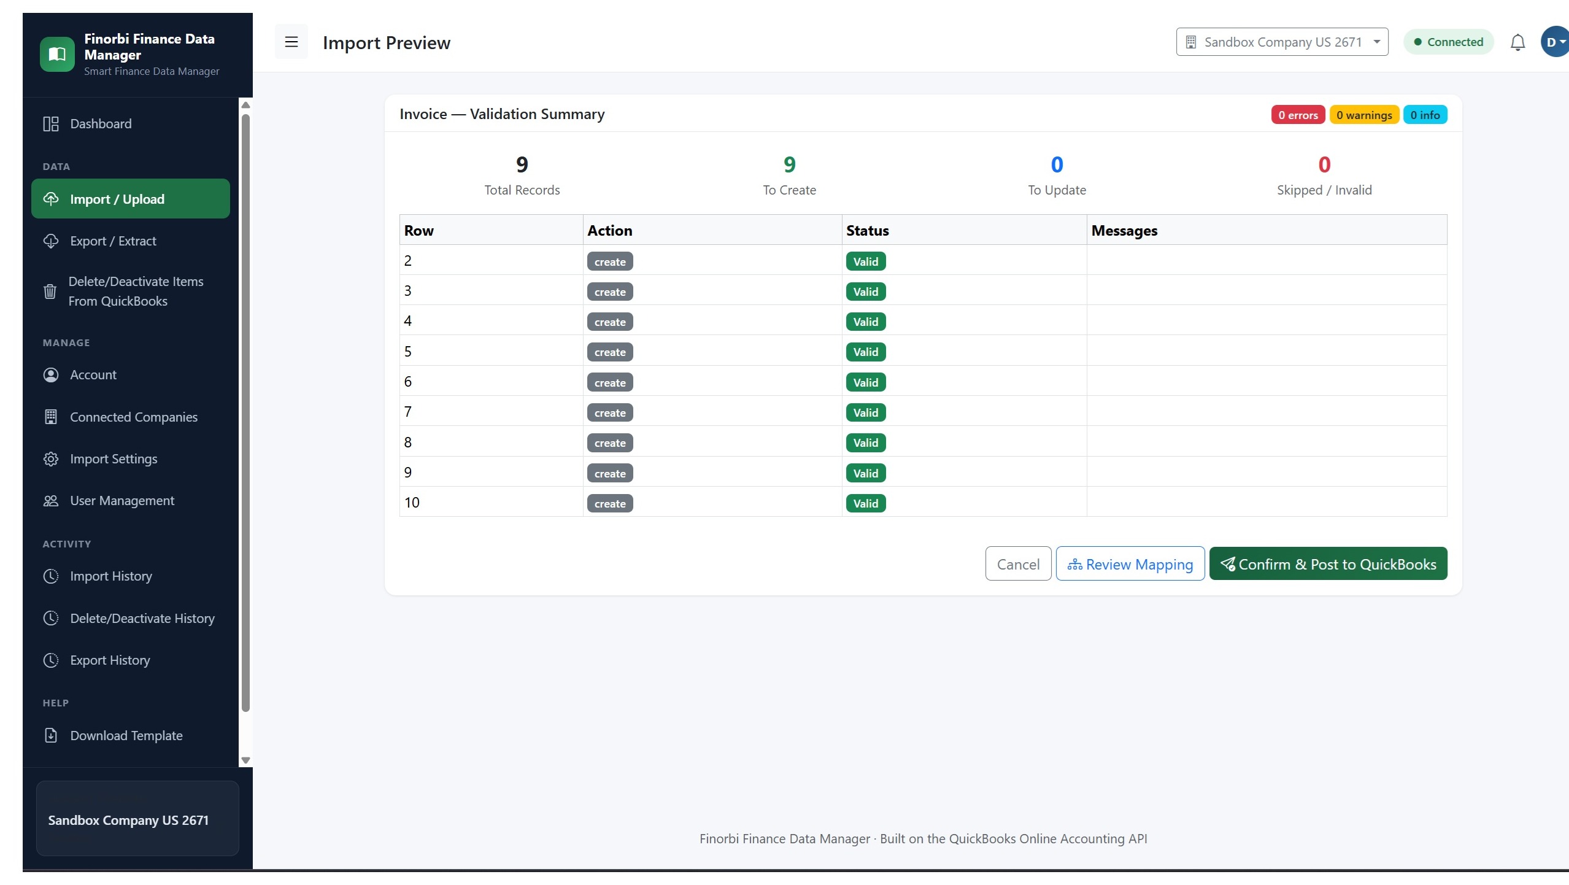Click the create badge in row 5
This screenshot has height=885, width=1569.
(610, 352)
